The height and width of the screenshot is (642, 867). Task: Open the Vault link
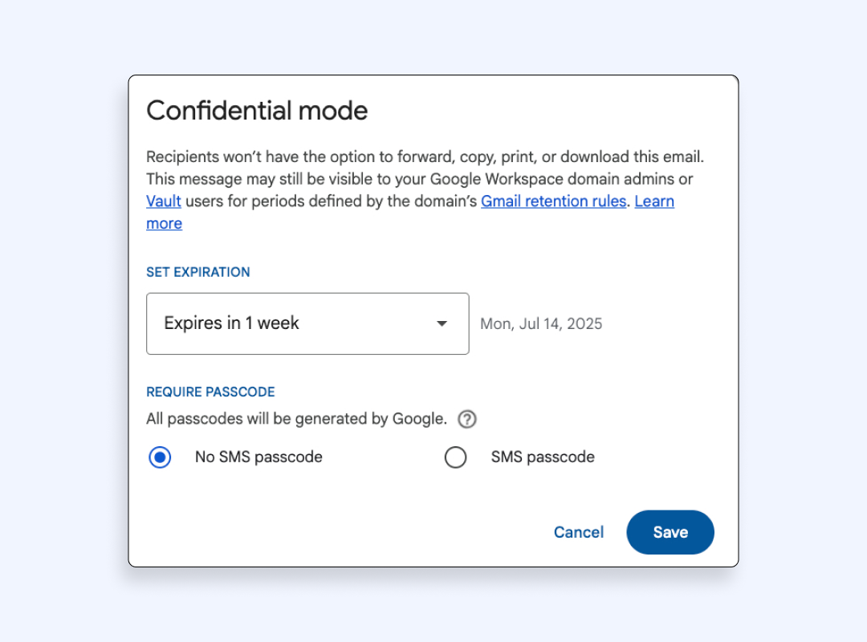(x=164, y=201)
